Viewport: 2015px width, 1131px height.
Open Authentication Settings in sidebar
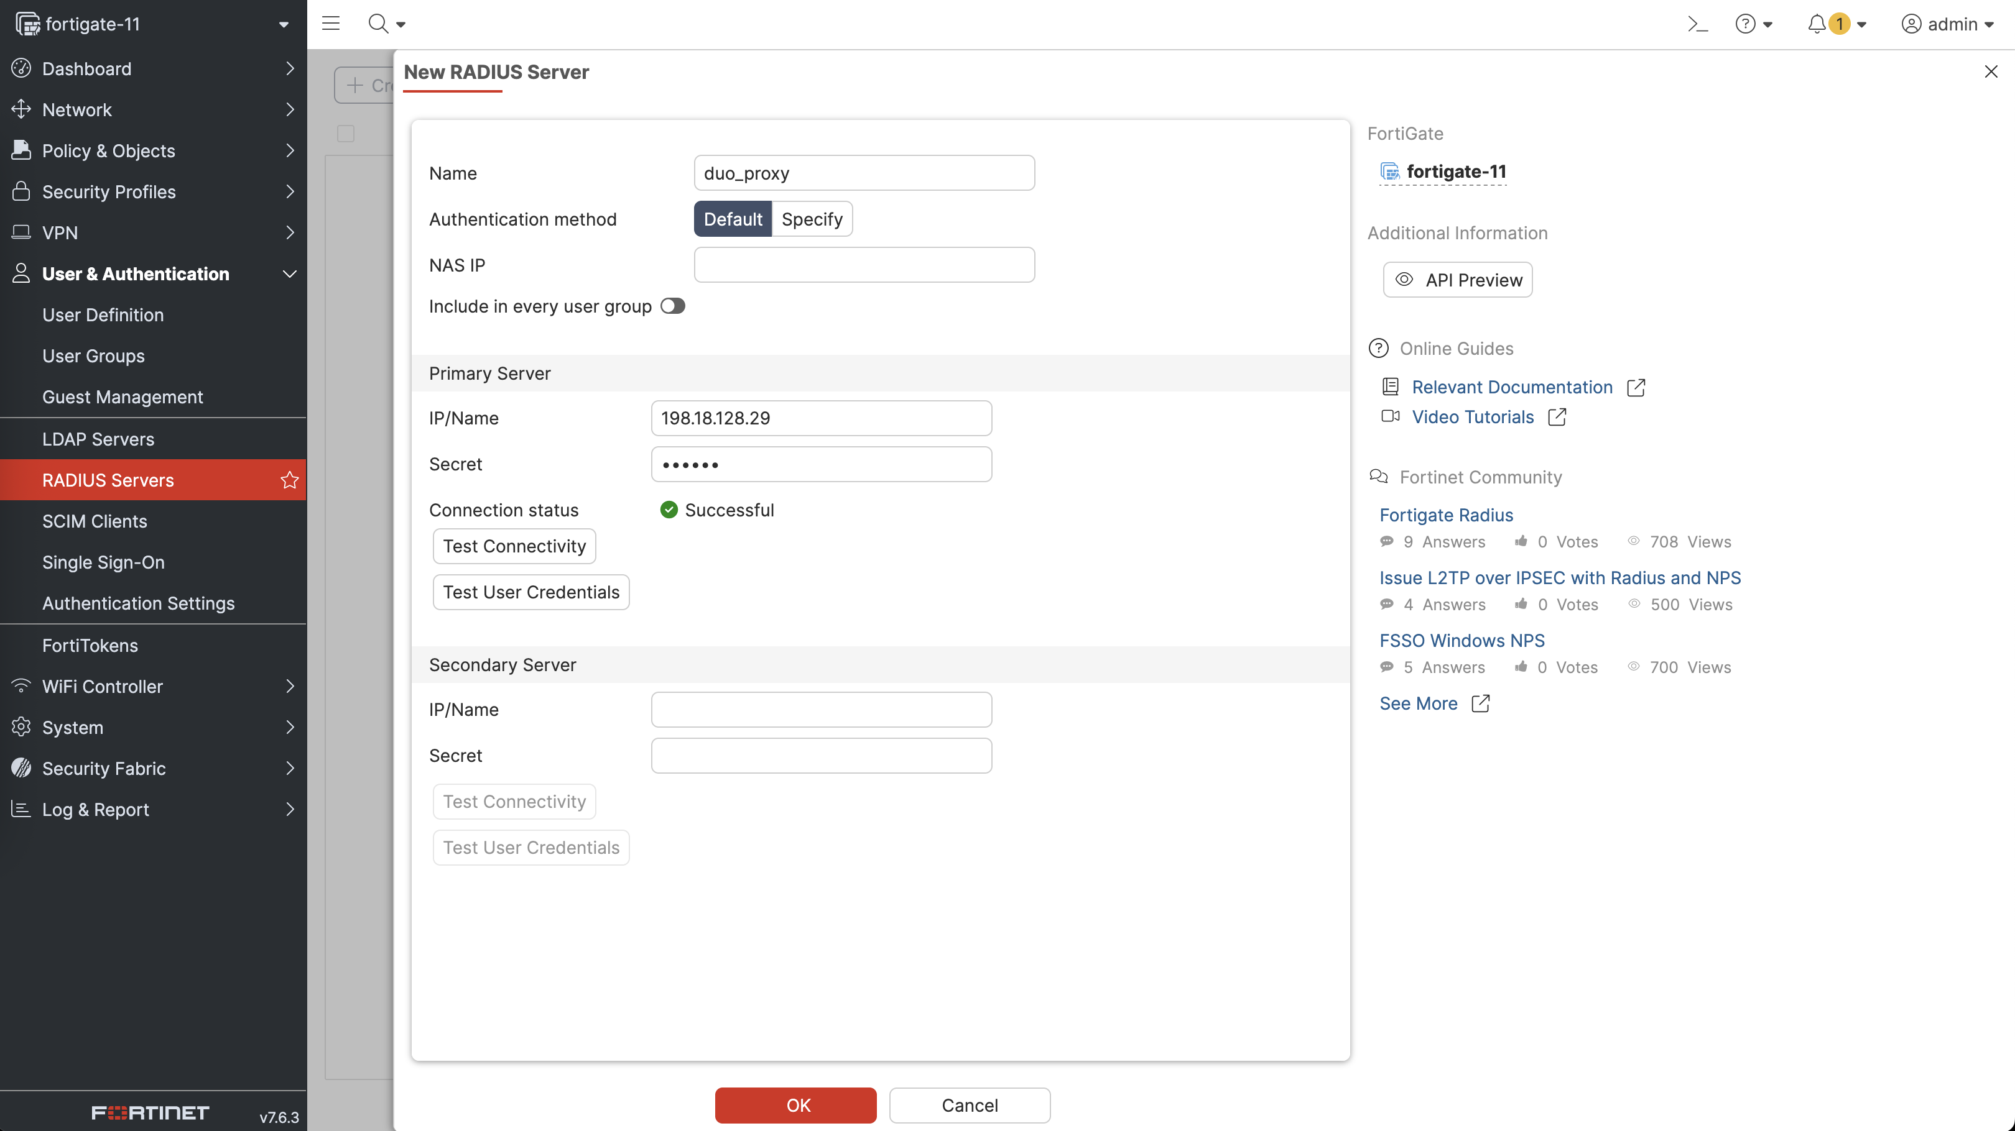pyautogui.click(x=137, y=603)
